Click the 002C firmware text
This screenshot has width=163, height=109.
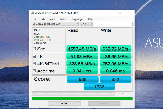[x=37, y=34]
